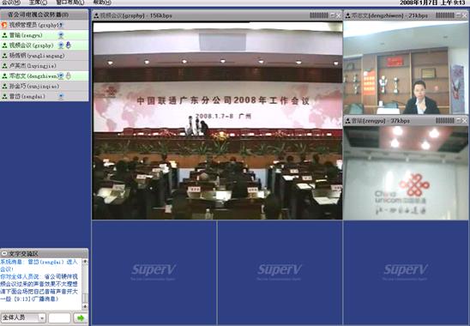Collapse the text chat panel round icon
470x326 pixels.
pyautogui.click(x=4, y=254)
